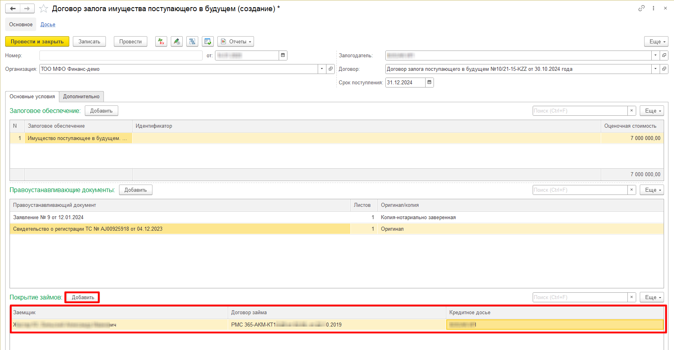Add a row to Покрытие займов
The width and height of the screenshot is (674, 350).
tap(83, 297)
